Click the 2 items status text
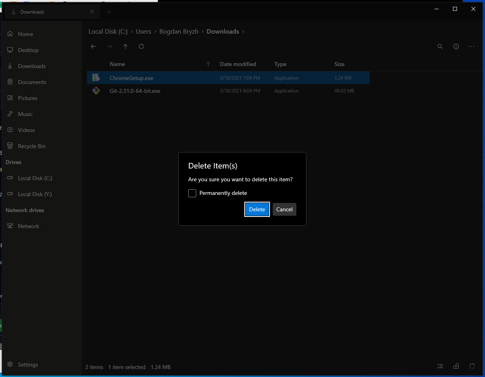Image resolution: width=485 pixels, height=377 pixels. coord(94,367)
